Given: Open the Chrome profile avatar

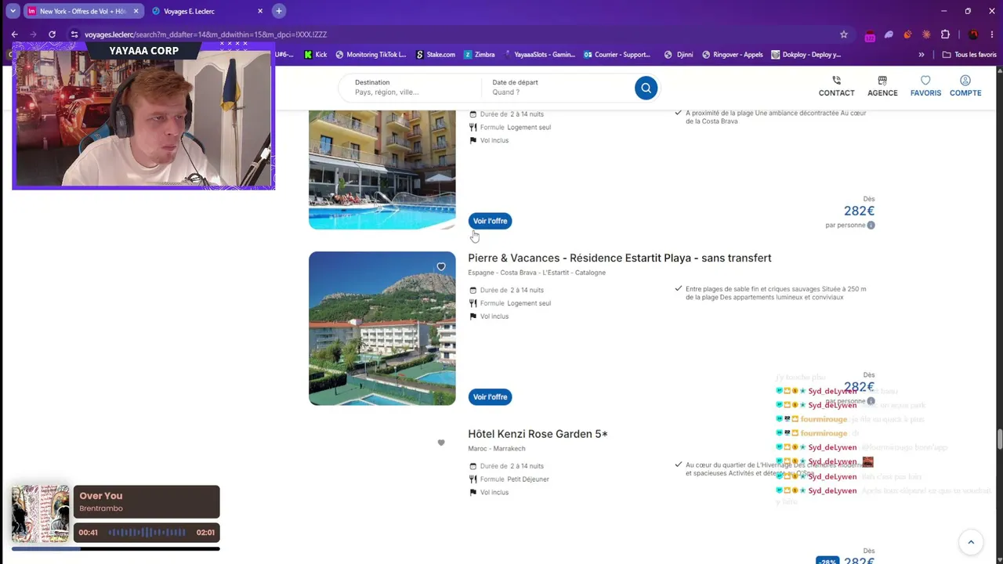Looking at the screenshot, I should click(973, 34).
